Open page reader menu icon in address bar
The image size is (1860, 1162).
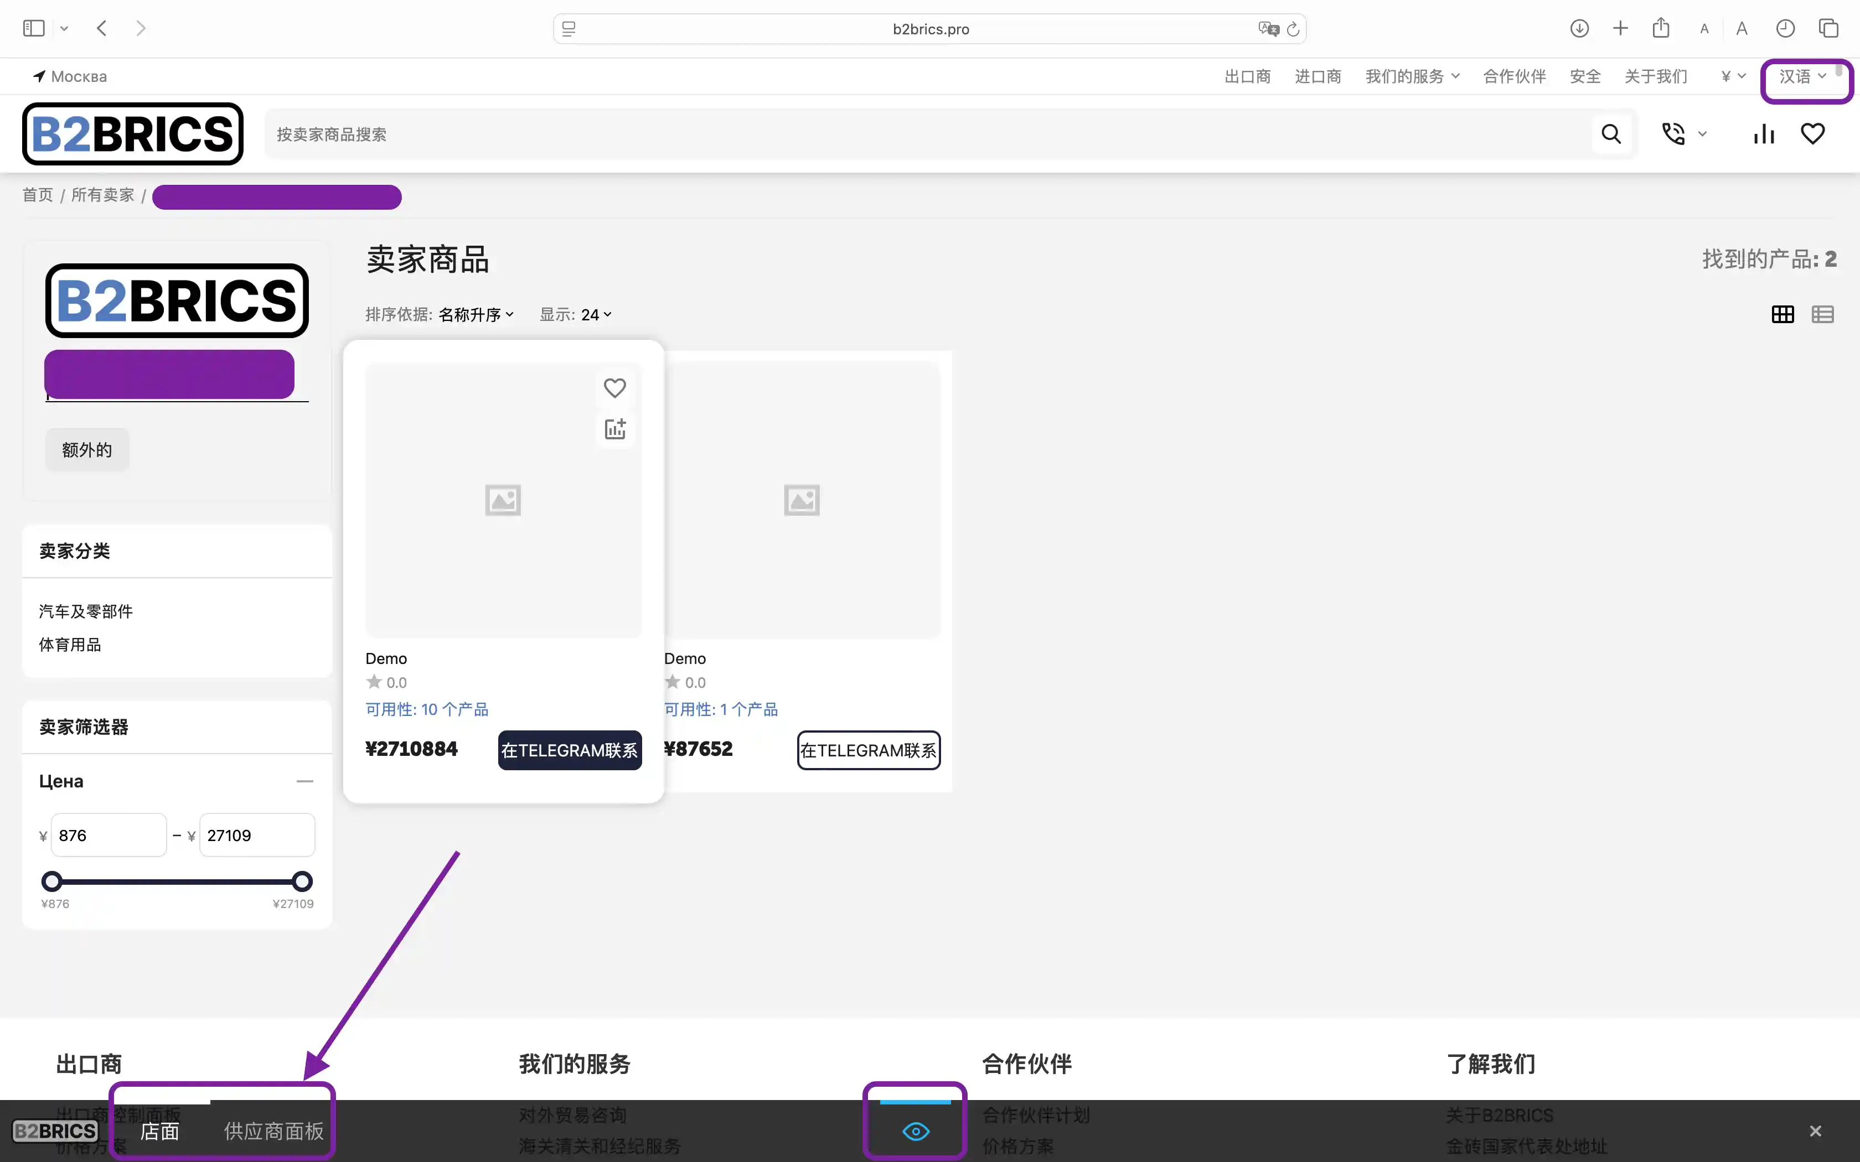point(569,28)
